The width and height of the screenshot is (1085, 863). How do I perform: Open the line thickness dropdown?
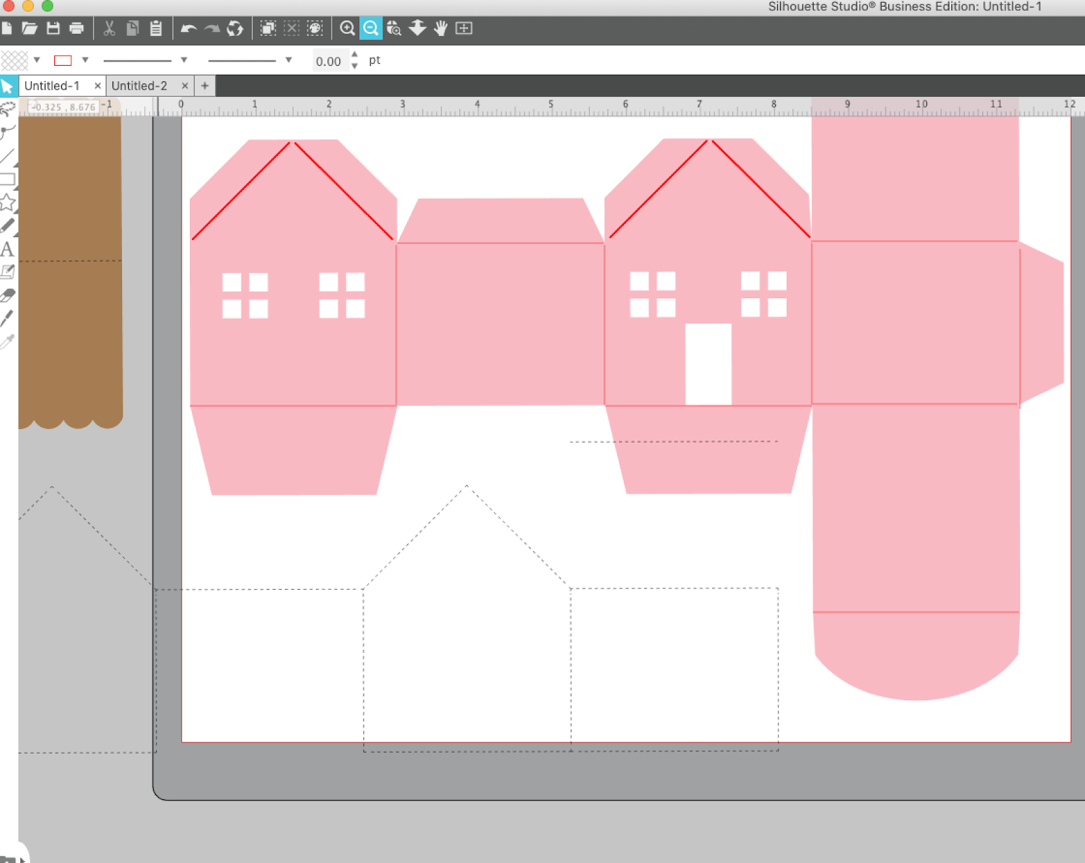[288, 60]
